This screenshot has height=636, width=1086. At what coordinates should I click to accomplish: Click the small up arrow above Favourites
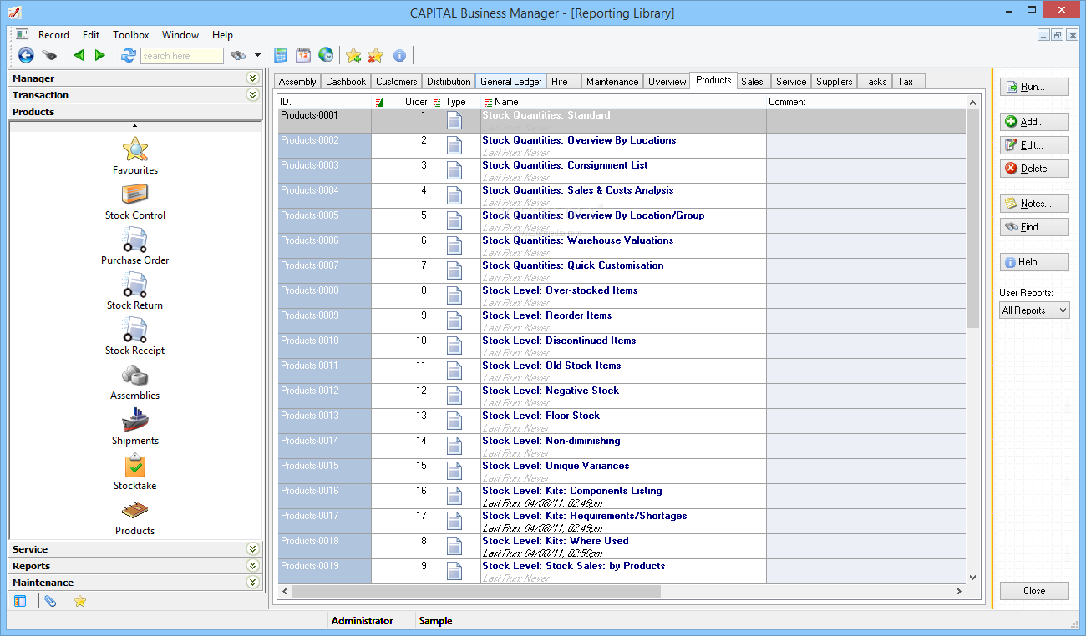pyautogui.click(x=135, y=126)
